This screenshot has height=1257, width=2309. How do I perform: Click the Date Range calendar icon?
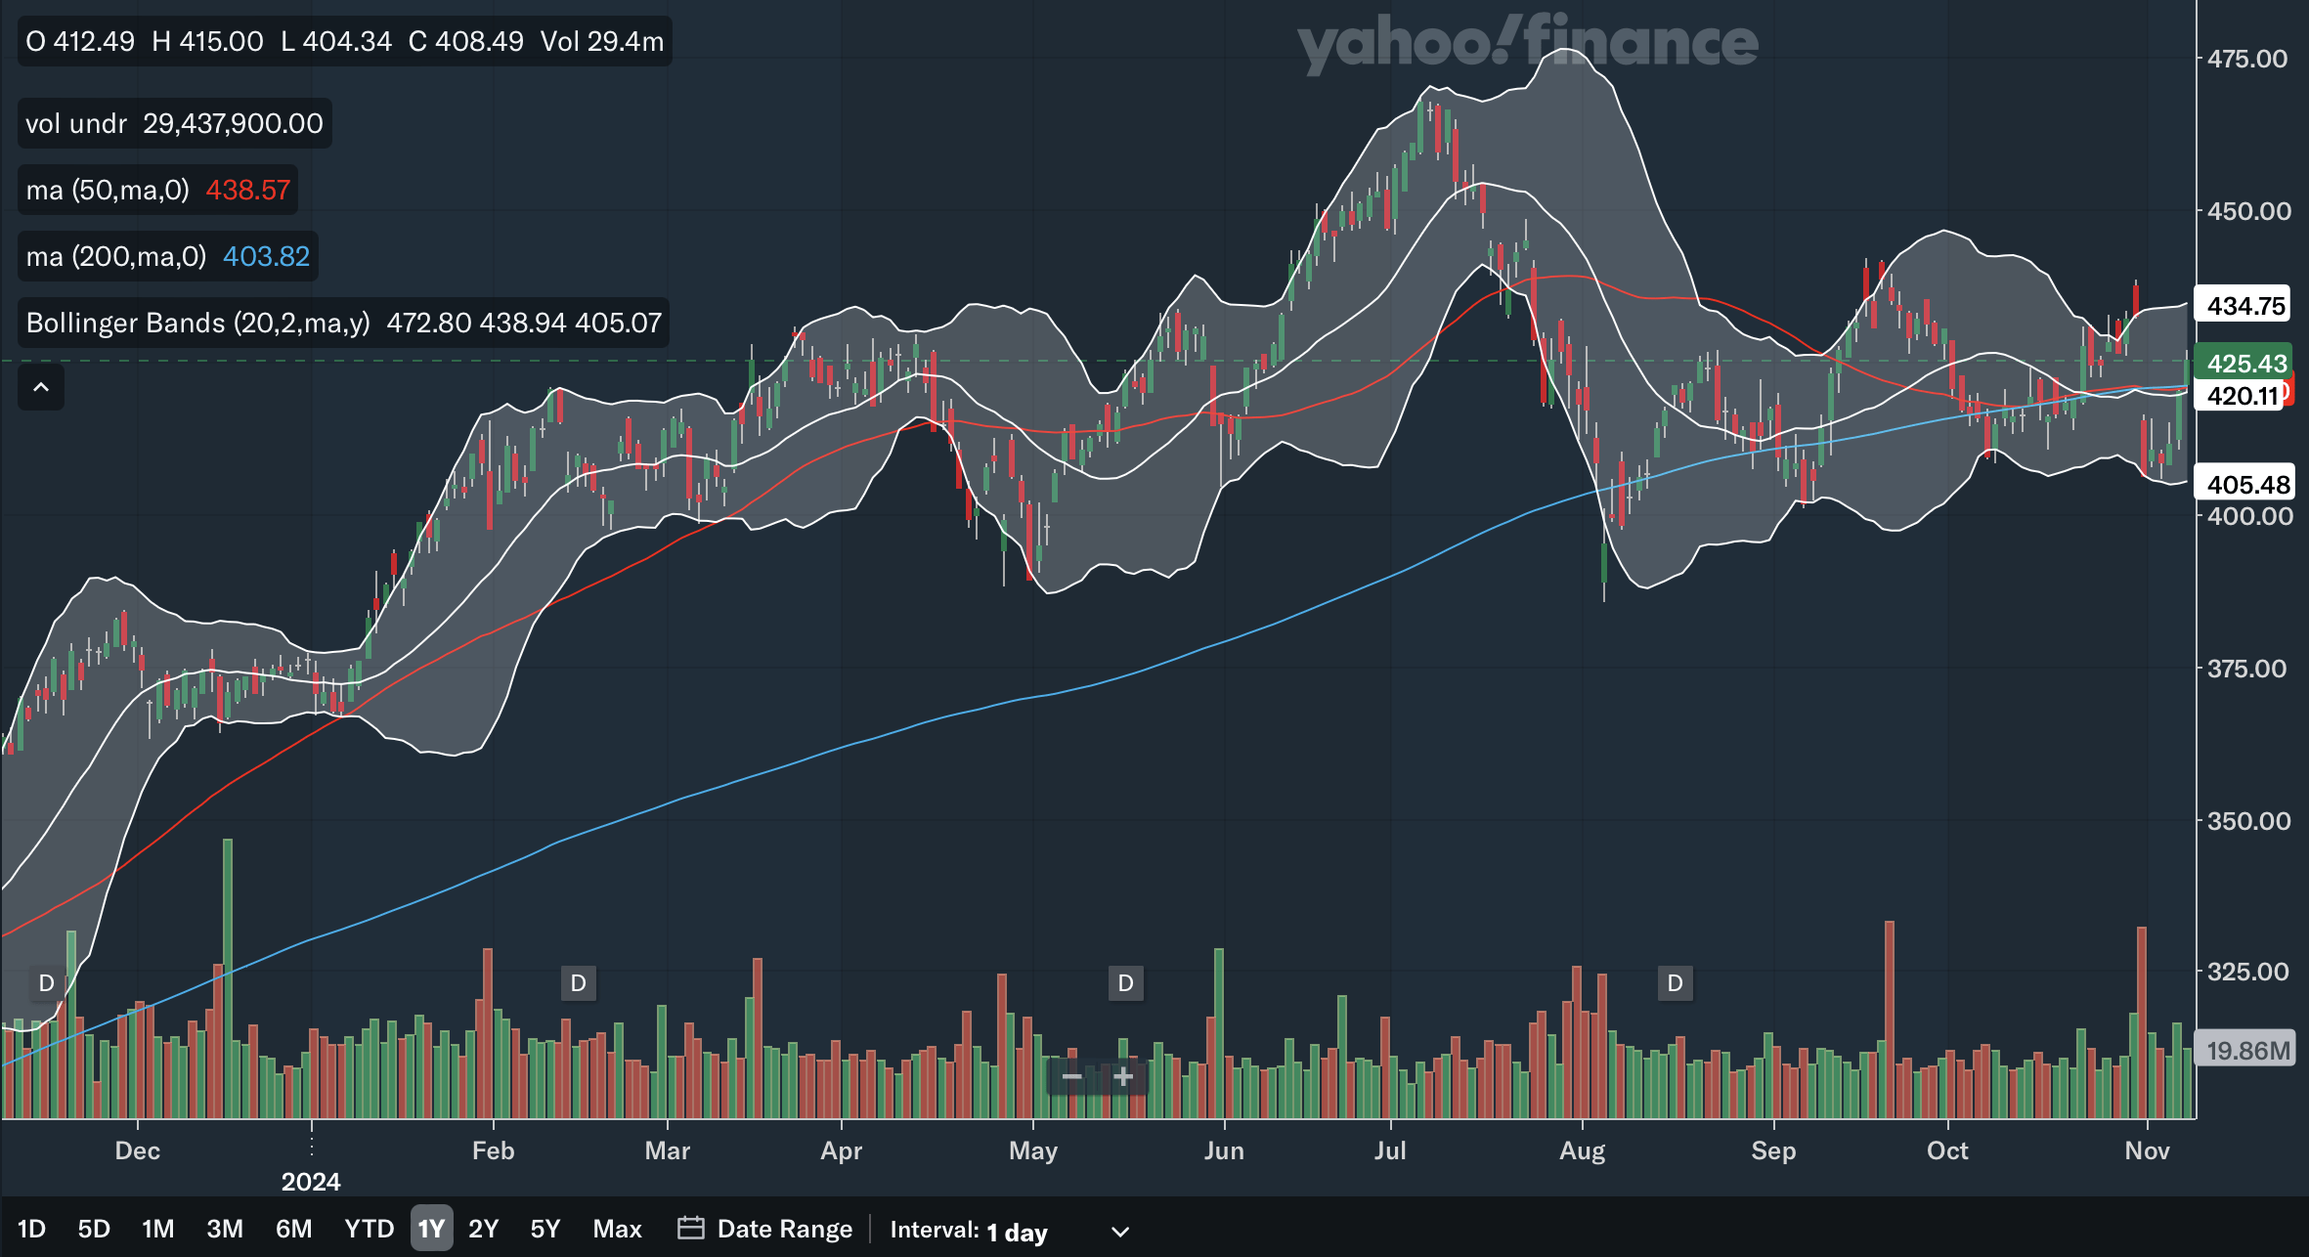(690, 1228)
